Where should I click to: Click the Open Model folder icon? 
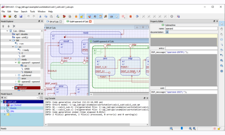(x=10, y=16)
